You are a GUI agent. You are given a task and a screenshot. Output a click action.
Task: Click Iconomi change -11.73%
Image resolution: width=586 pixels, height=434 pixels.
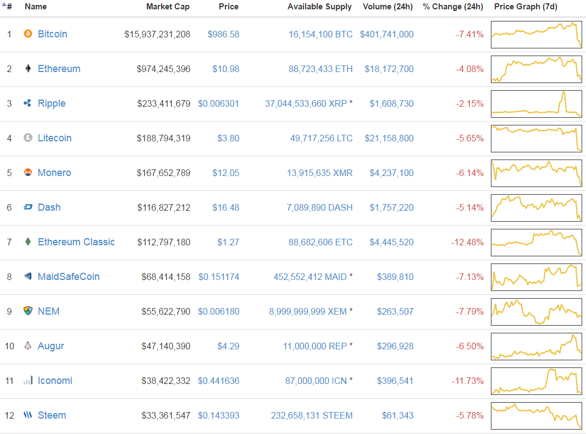click(x=467, y=381)
